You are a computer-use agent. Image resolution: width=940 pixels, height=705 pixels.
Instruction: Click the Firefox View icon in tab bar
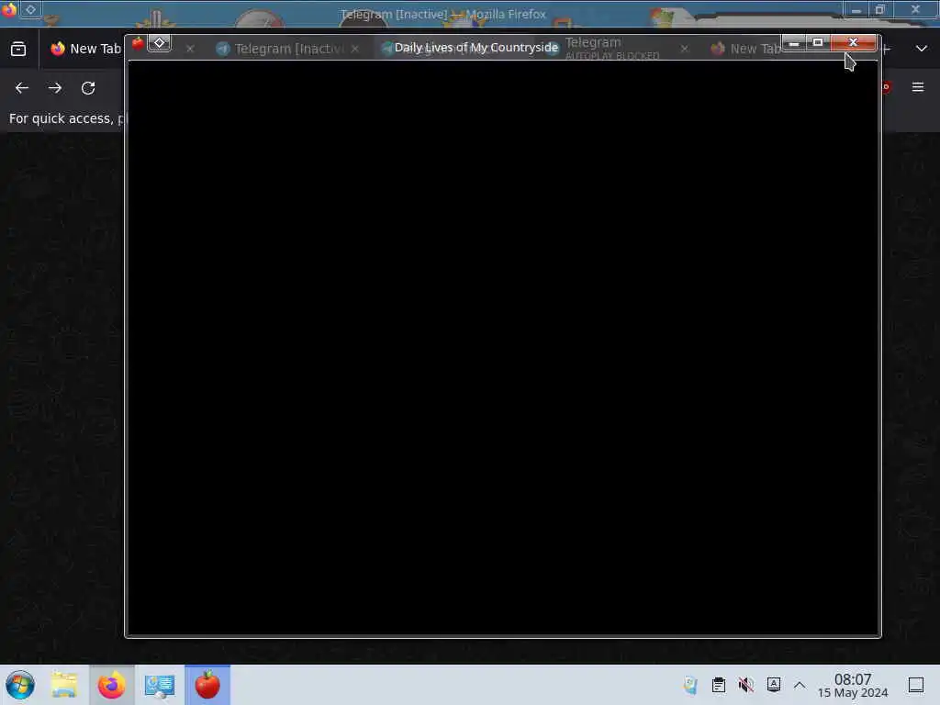18,49
